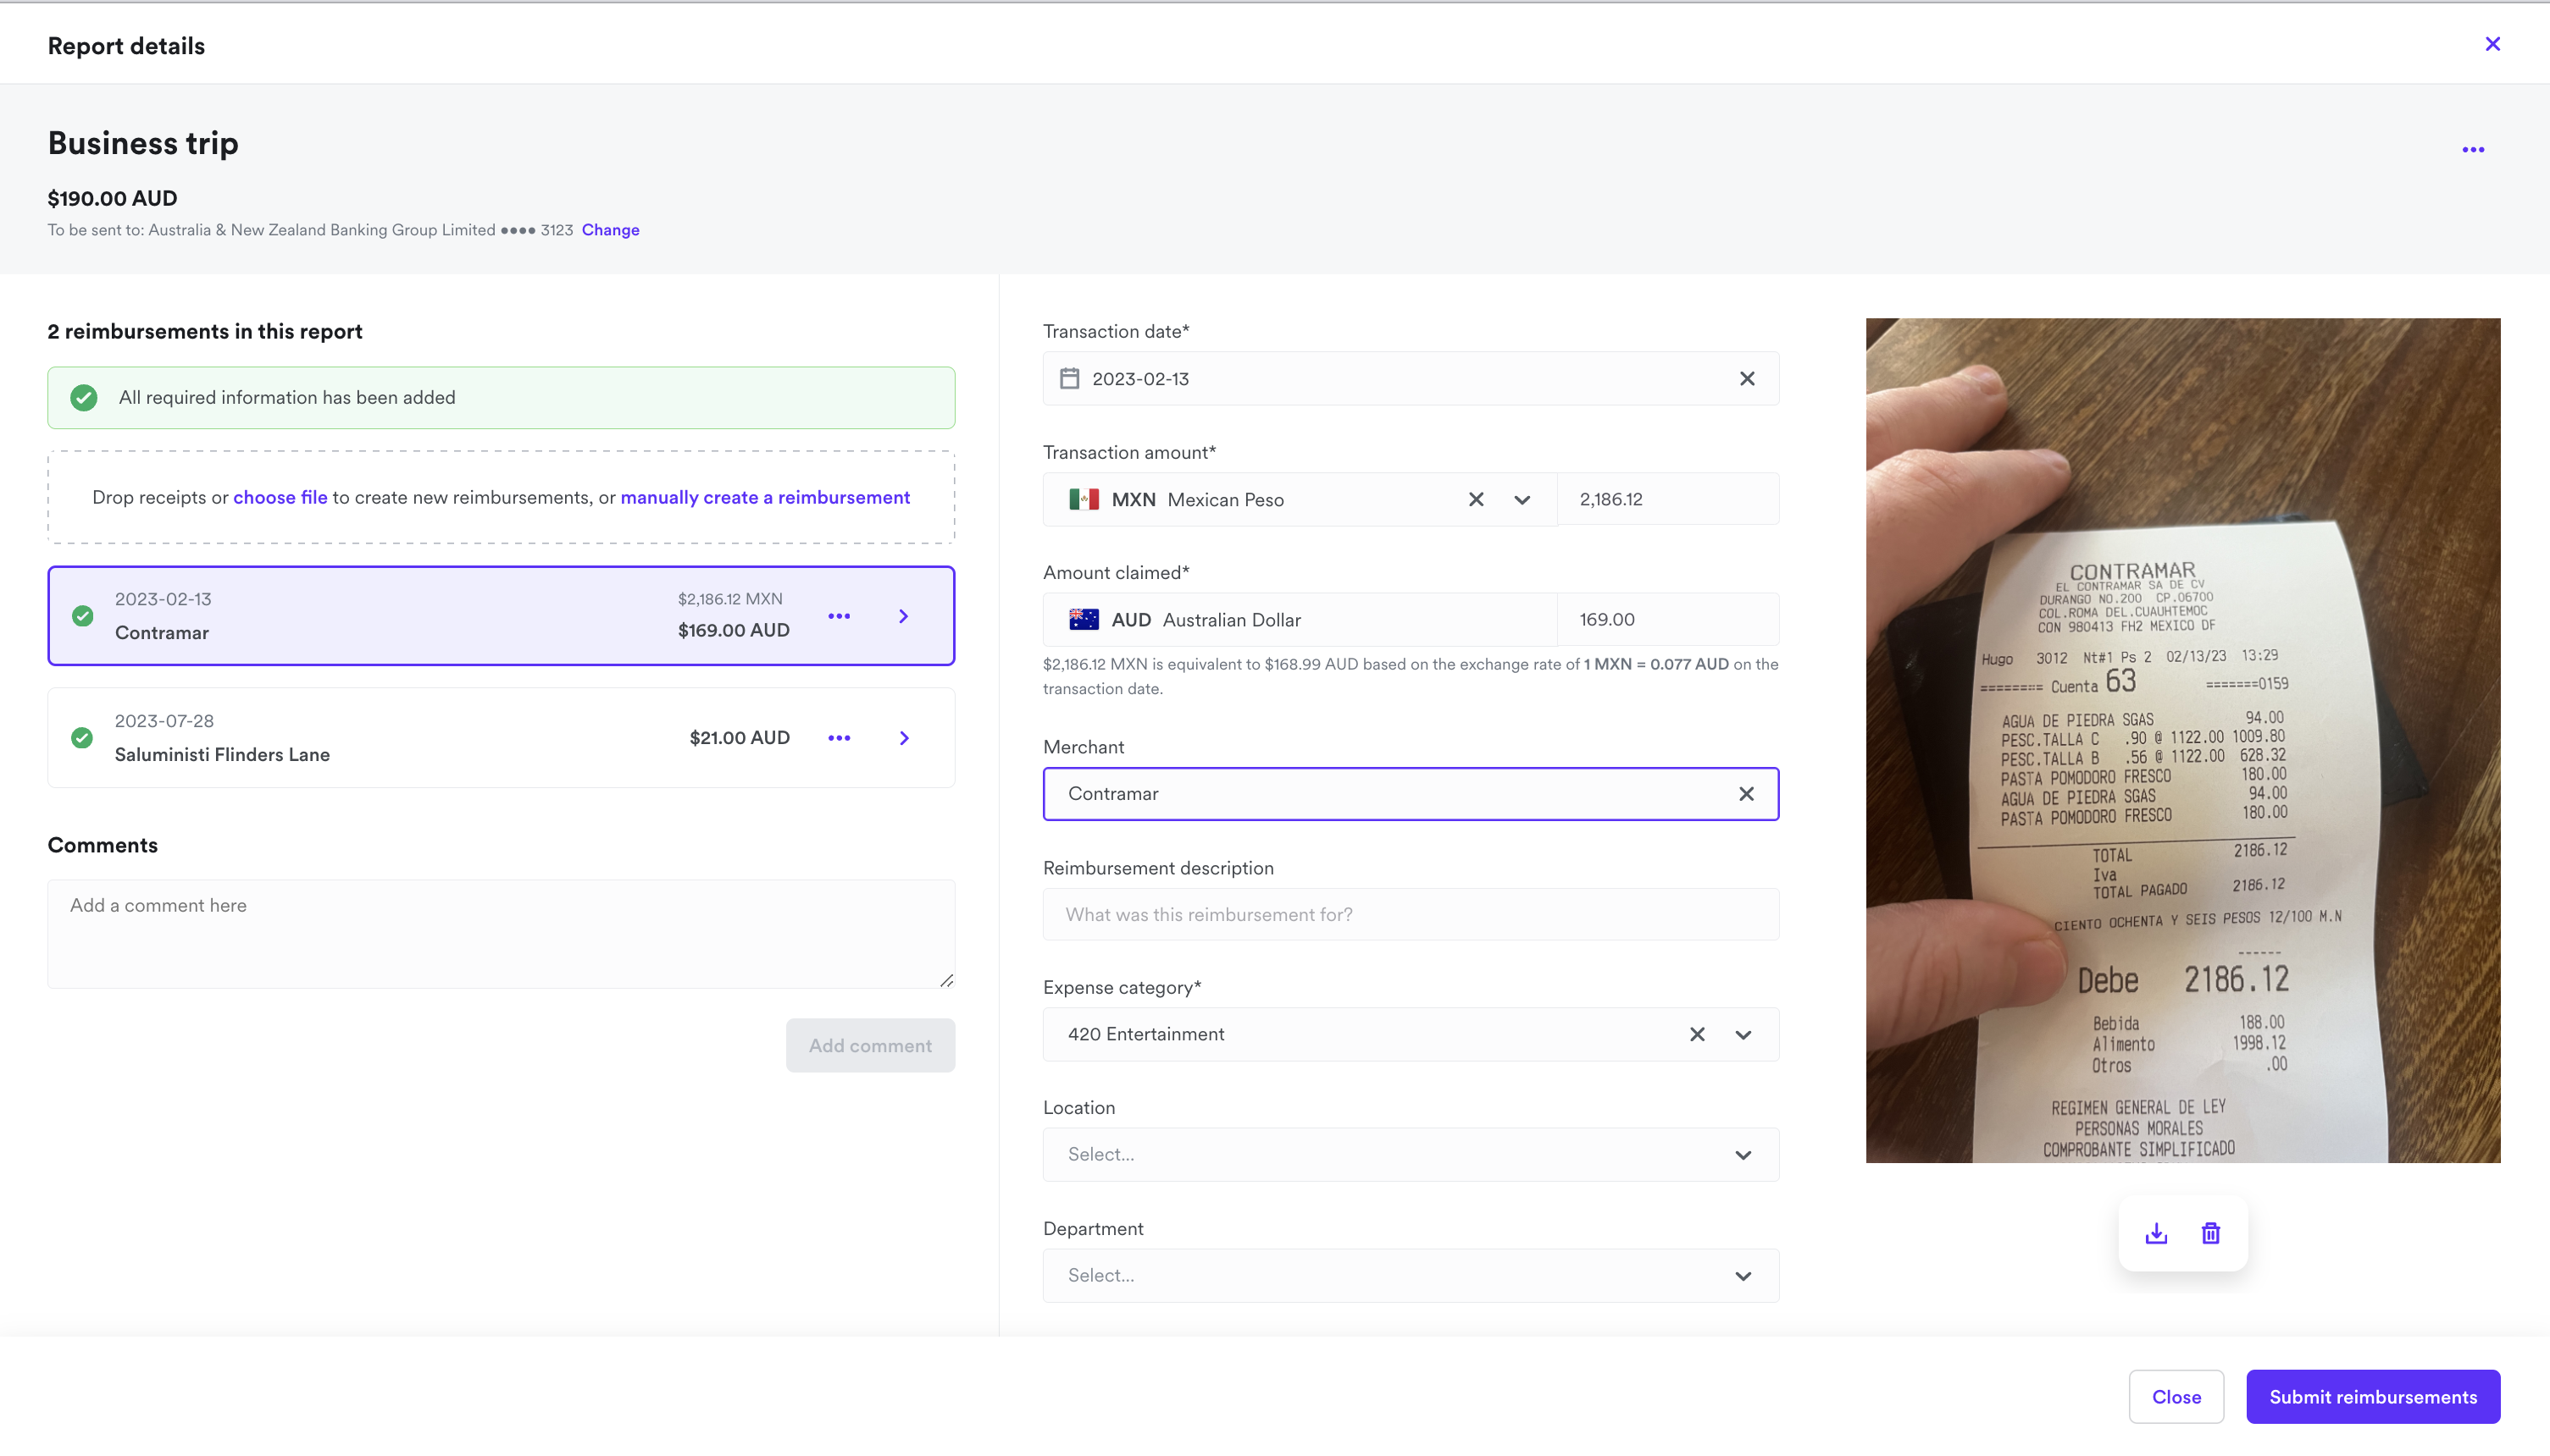Clear the MXN Mexican Peso currency selection
The height and width of the screenshot is (1456, 2550).
pyautogui.click(x=1475, y=499)
